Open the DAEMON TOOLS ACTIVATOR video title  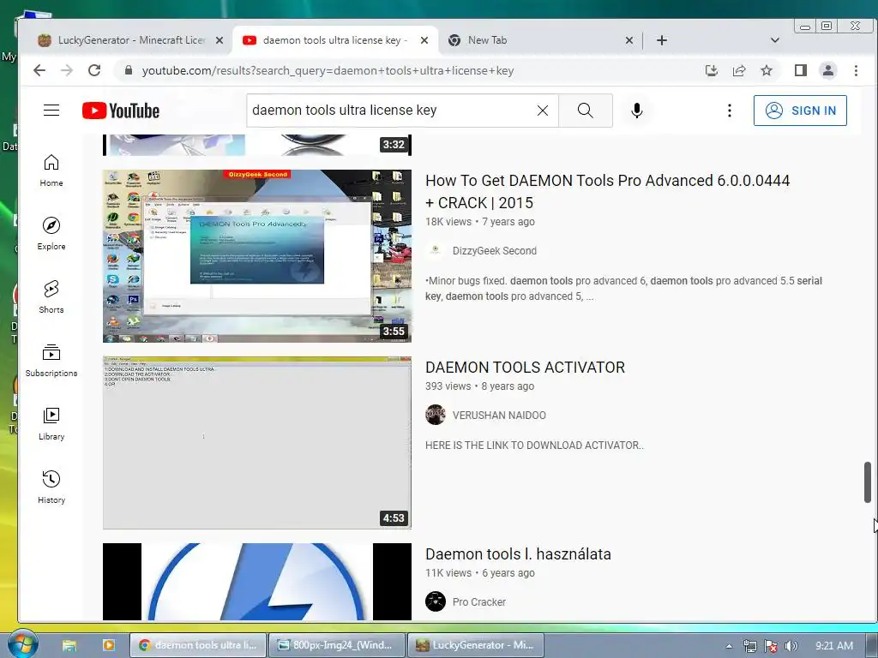pos(526,368)
